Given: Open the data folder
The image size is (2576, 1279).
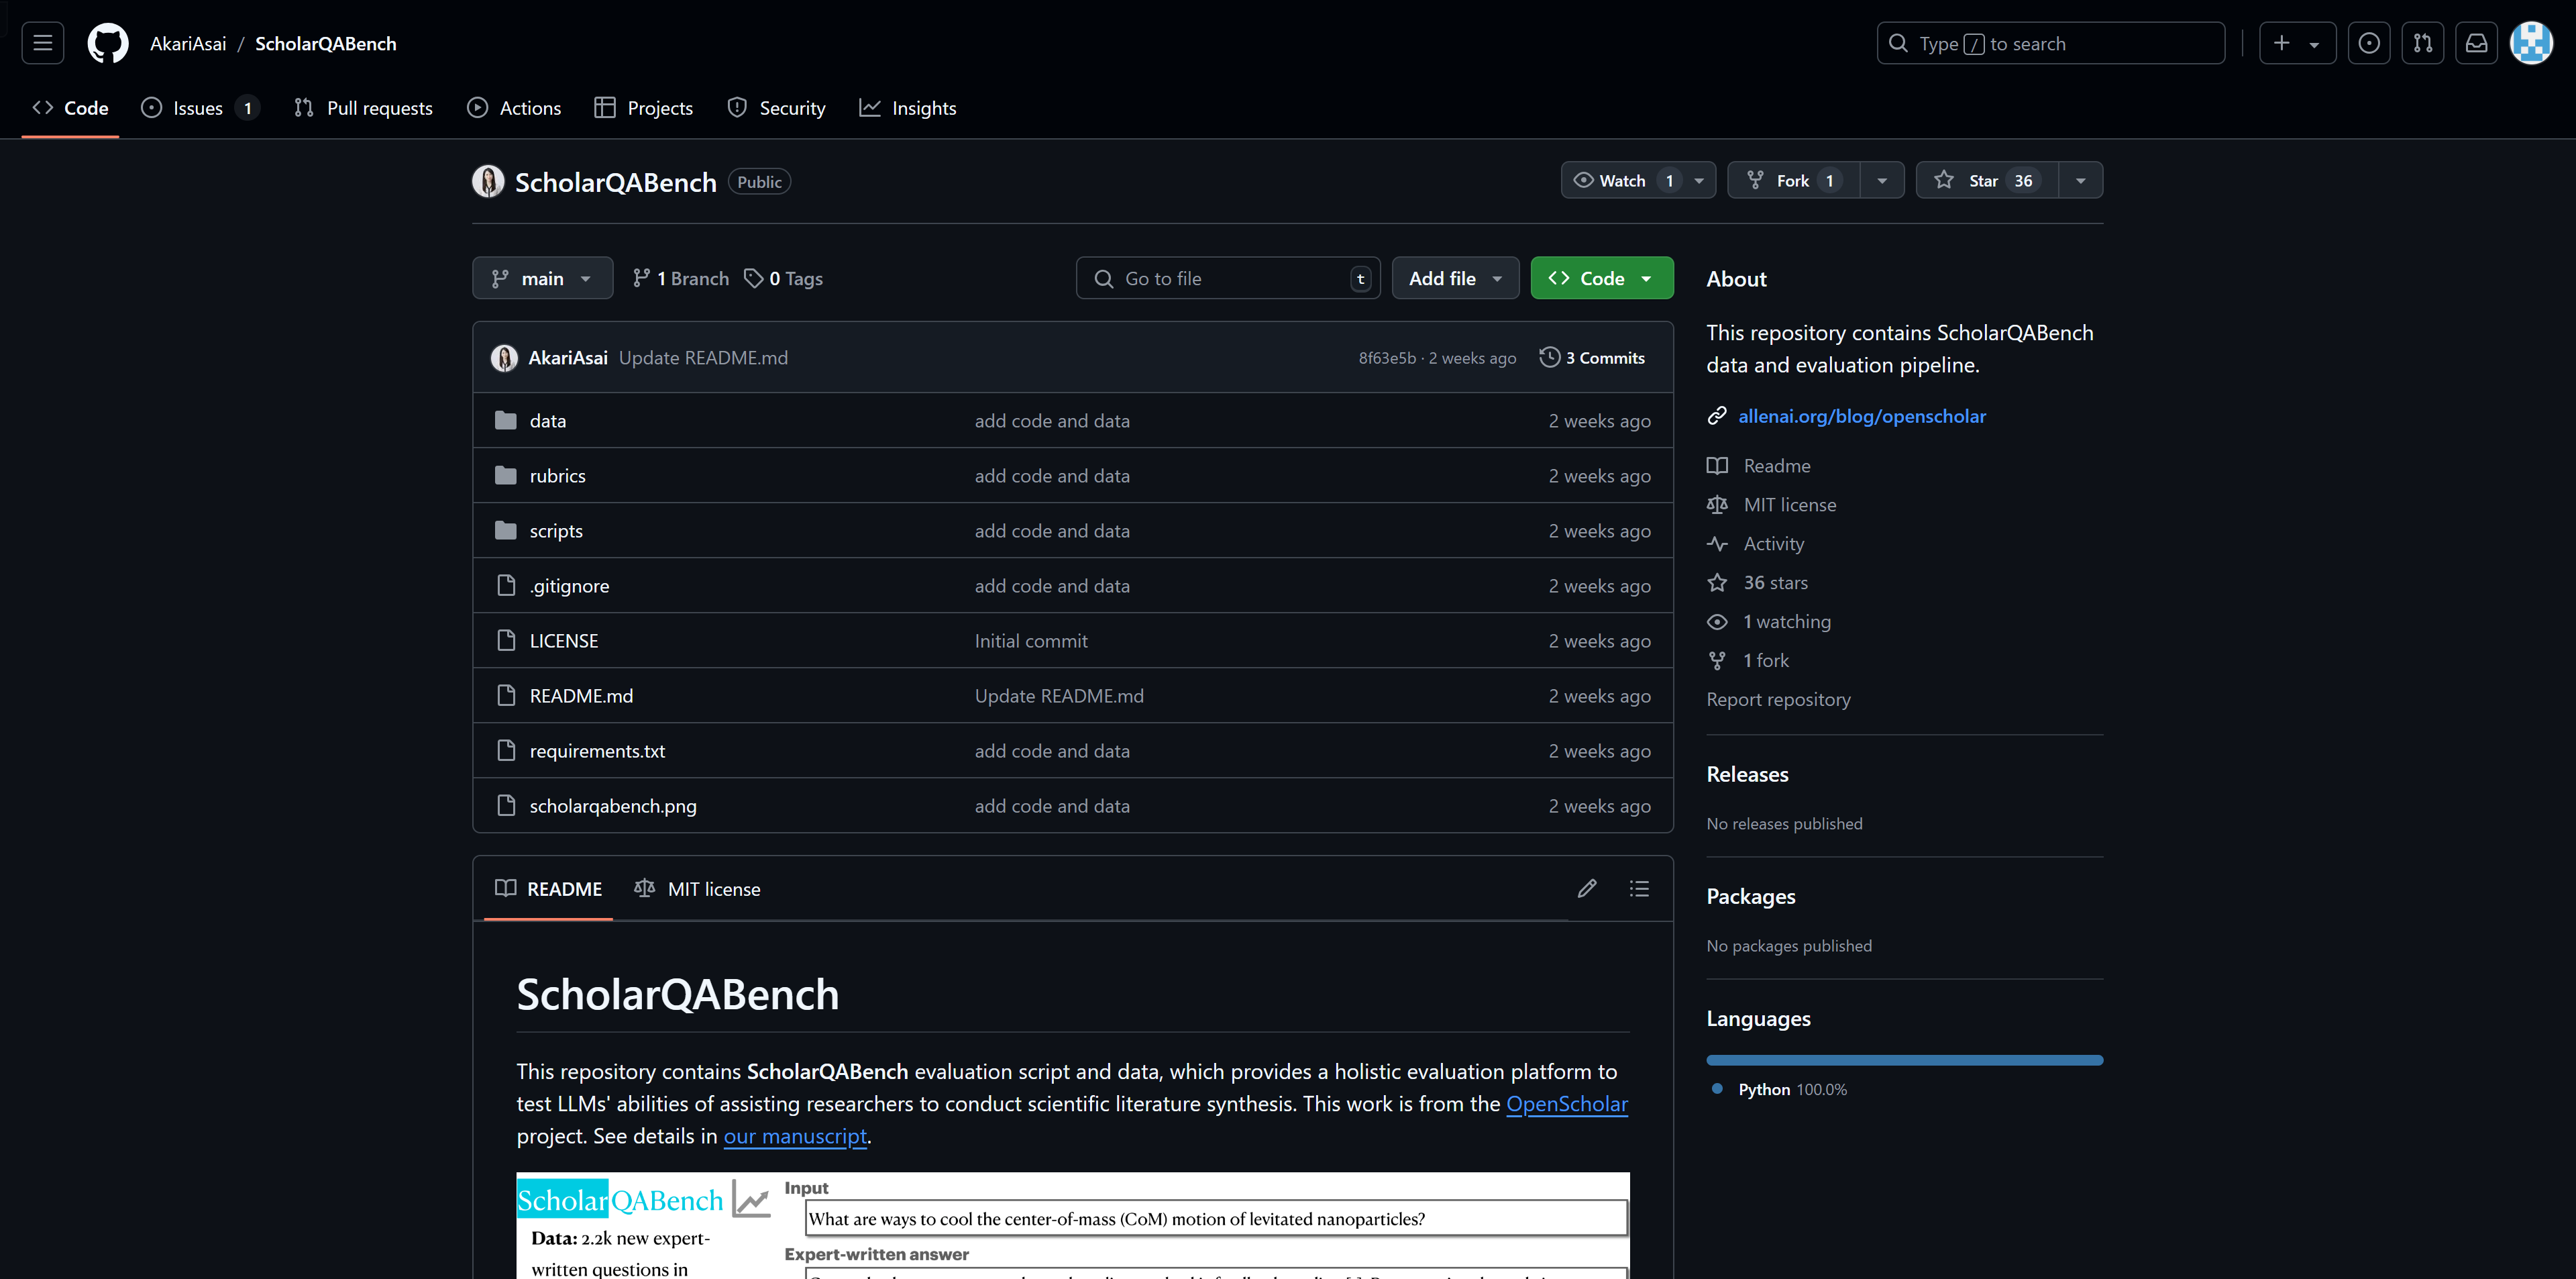Looking at the screenshot, I should coord(548,421).
